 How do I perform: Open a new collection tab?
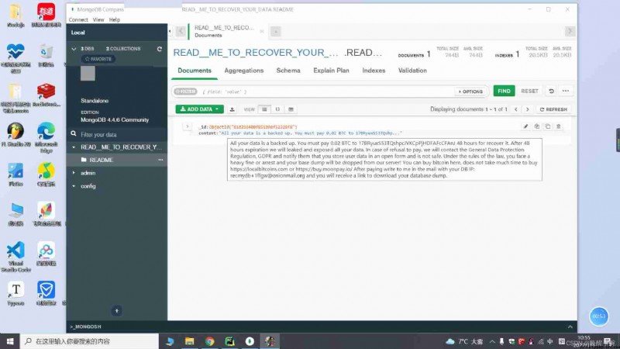(x=276, y=31)
